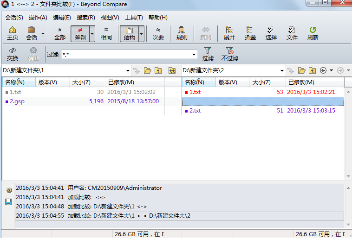Open the 操作(A) menu
This screenshot has width=352, height=238.
(38, 18)
